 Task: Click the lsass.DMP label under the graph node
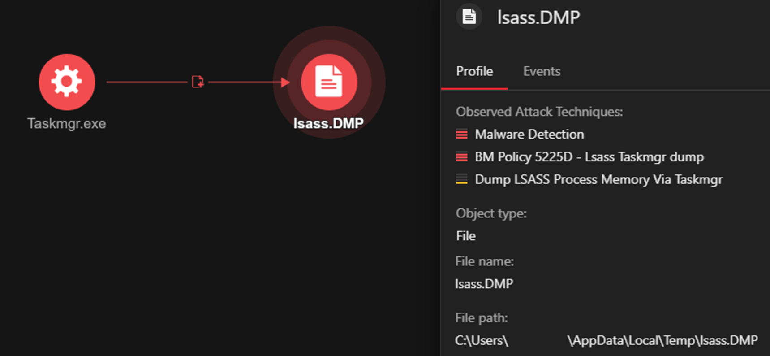click(x=328, y=123)
